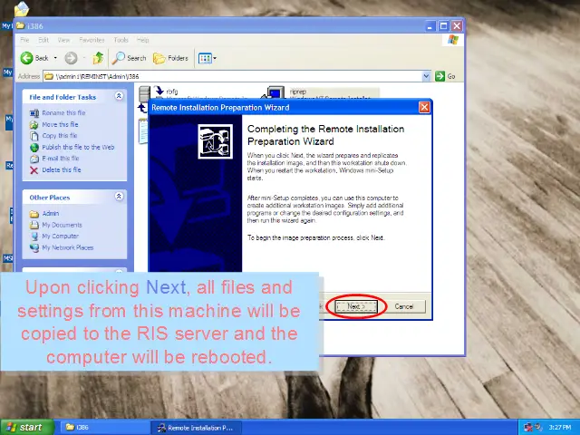Open the Favorites menu
580x435 pixels.
pos(92,40)
